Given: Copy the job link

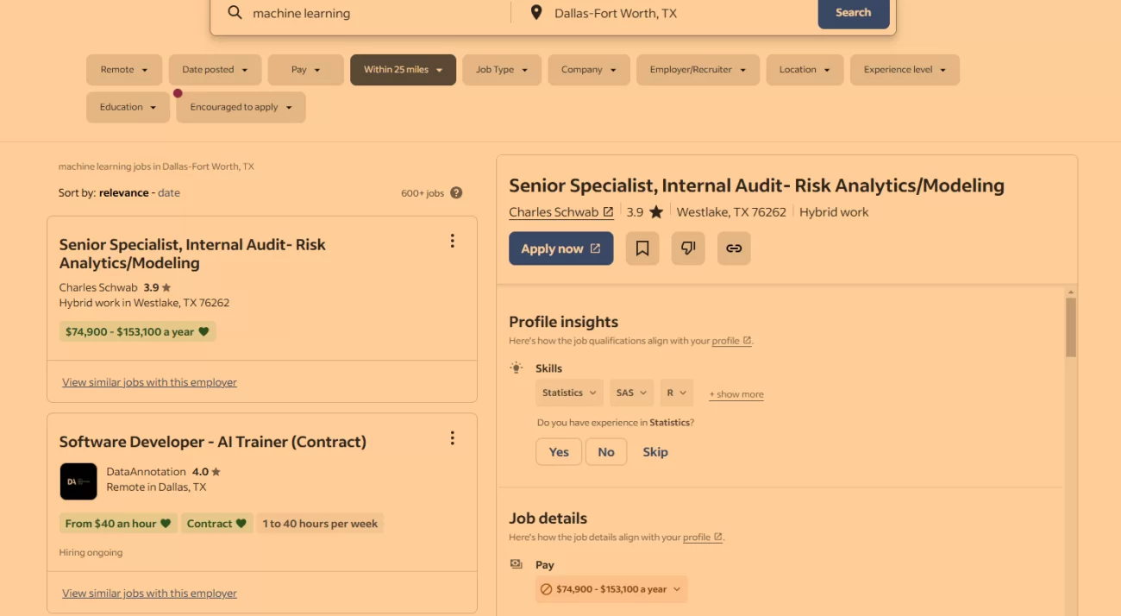Looking at the screenshot, I should [x=734, y=248].
